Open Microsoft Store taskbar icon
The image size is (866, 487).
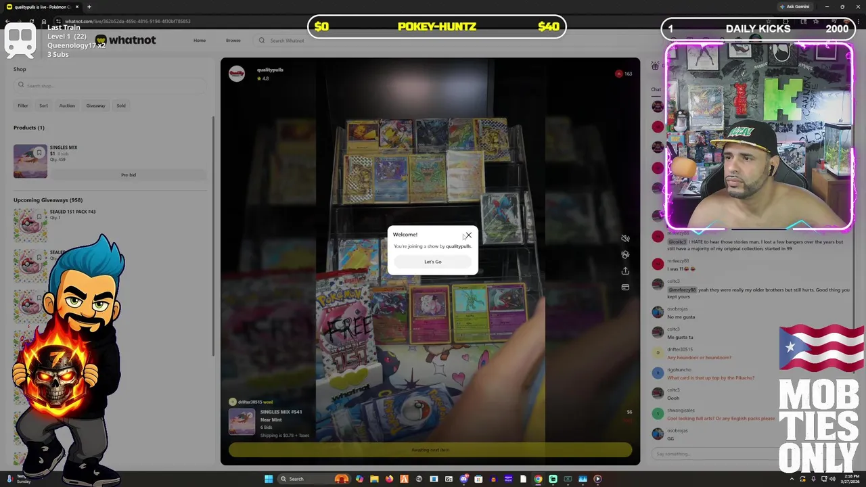pyautogui.click(x=478, y=479)
